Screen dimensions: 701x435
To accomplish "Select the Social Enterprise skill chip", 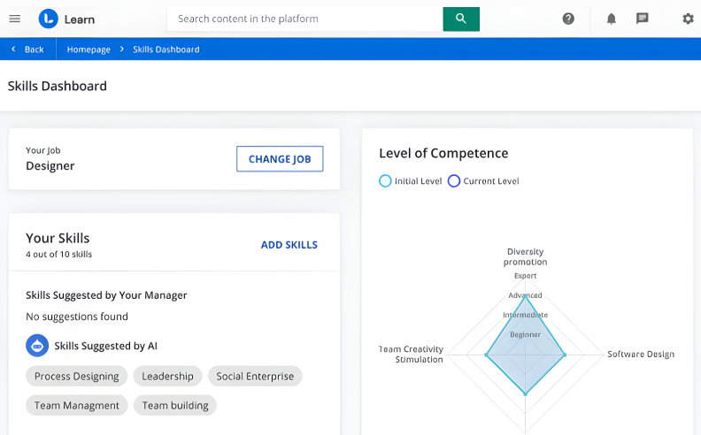I will tap(255, 377).
